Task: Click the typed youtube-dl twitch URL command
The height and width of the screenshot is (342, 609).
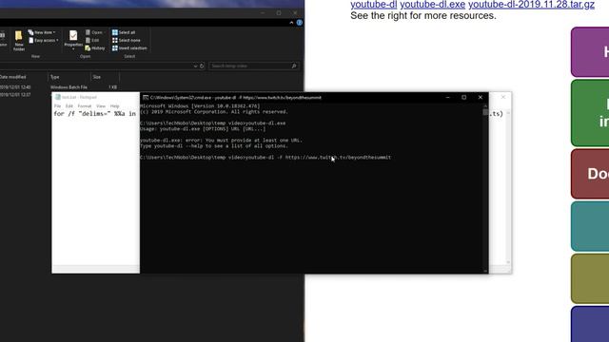Action: point(318,158)
